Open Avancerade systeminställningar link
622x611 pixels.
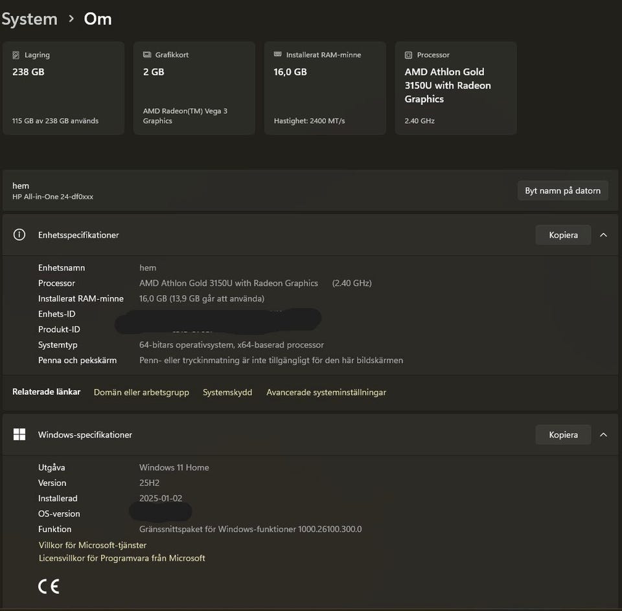(326, 392)
